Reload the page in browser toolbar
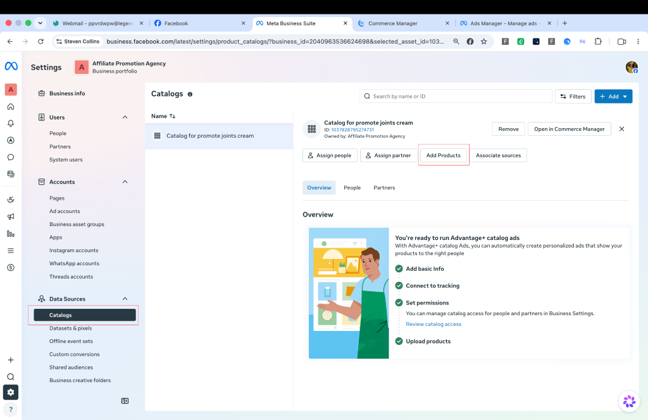 40,41
